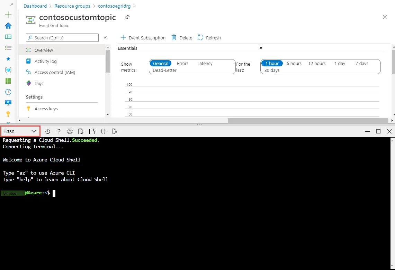Click the Favorites star icon
The image size is (395, 270).
pos(8,59)
